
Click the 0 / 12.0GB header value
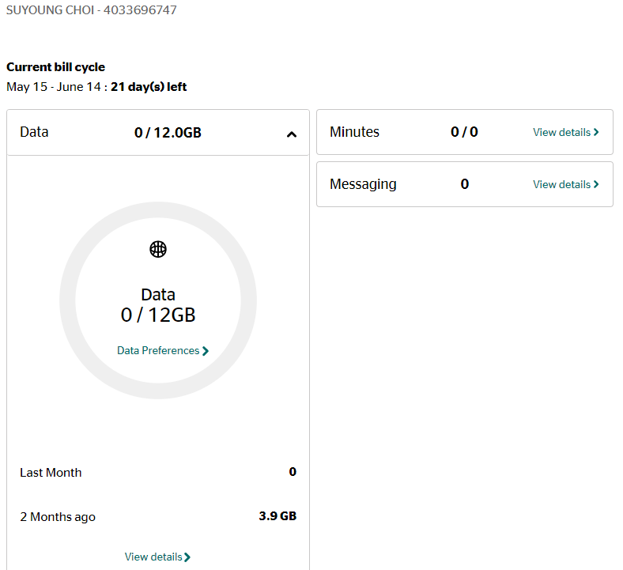(x=168, y=133)
